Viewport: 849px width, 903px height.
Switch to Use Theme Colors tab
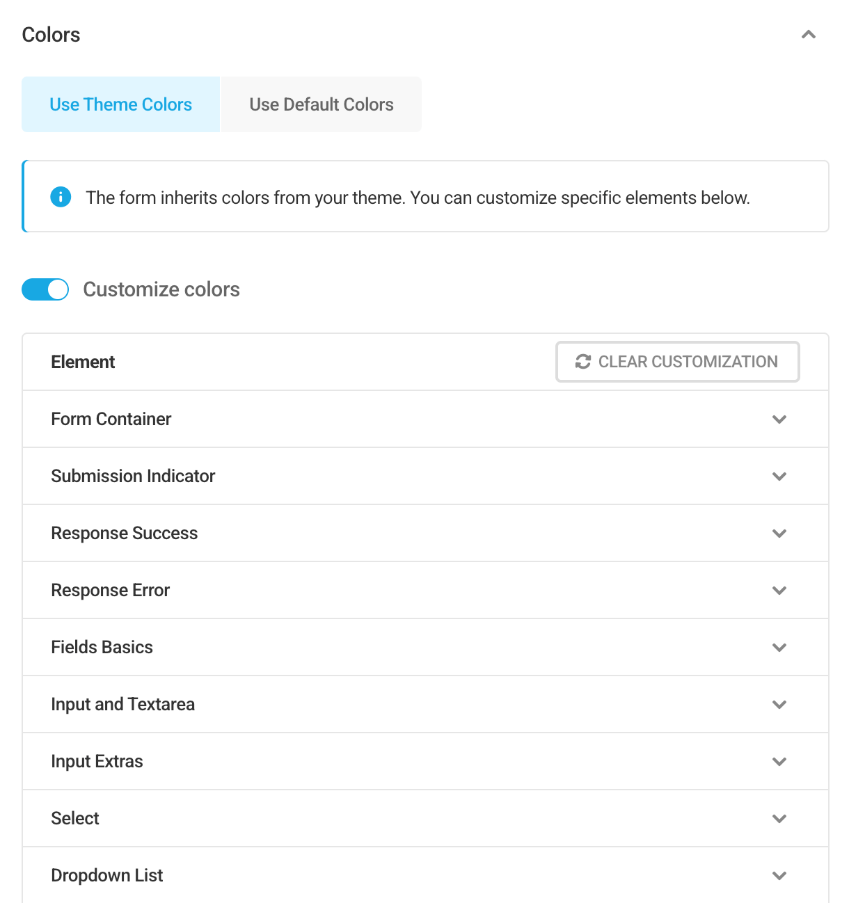[x=120, y=104]
